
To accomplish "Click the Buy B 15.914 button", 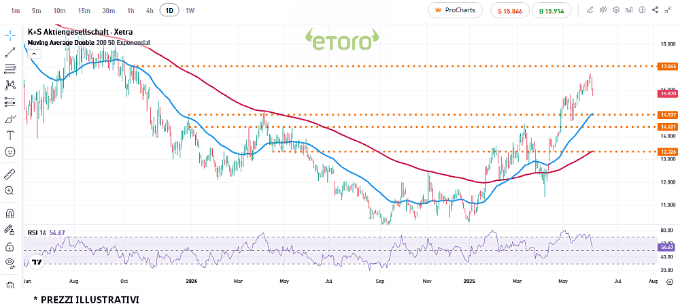I will pyautogui.click(x=551, y=10).
